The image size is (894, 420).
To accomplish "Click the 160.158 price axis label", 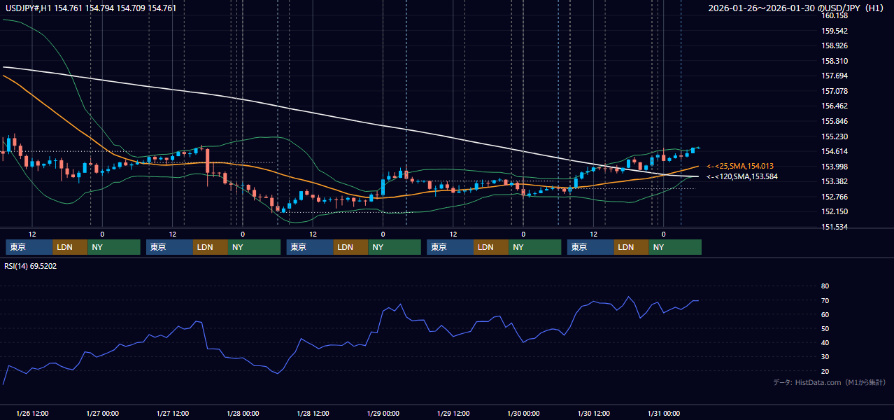I will pyautogui.click(x=835, y=15).
